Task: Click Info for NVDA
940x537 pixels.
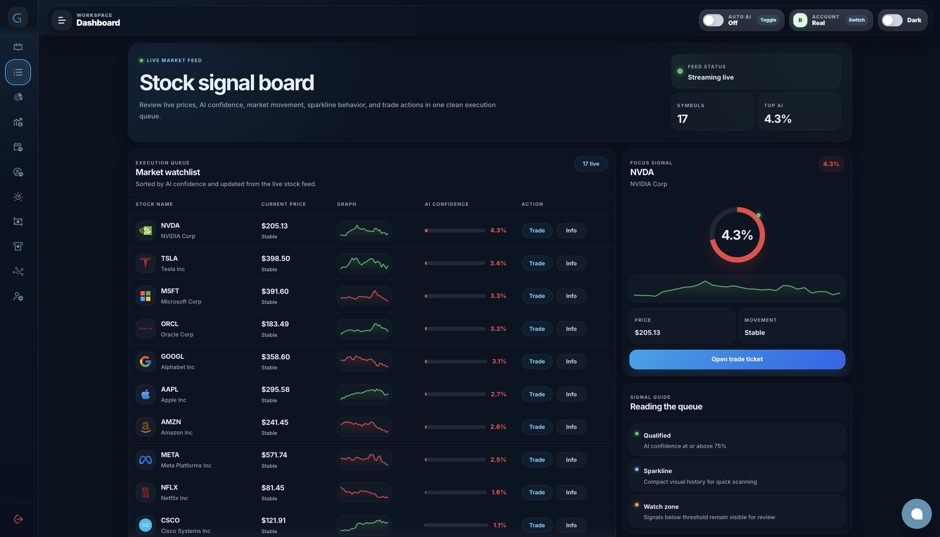Action: 571,231
